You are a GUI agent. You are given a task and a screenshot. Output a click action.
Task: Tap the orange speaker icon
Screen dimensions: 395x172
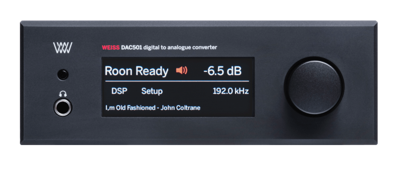pyautogui.click(x=182, y=70)
